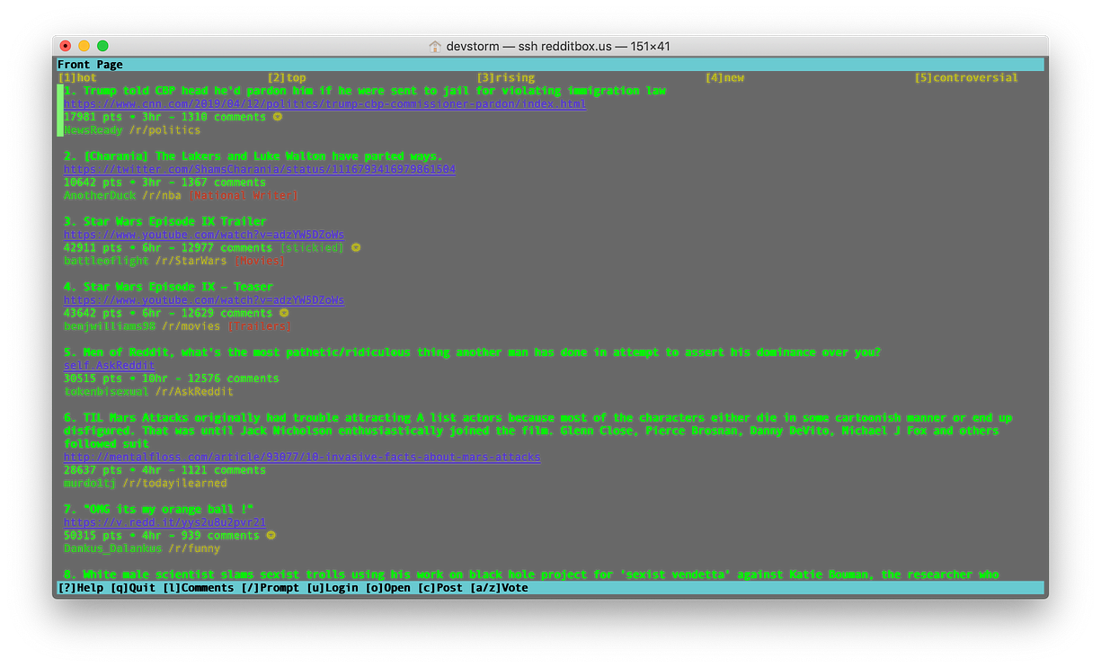Click the red [Trailers] flair
Image resolution: width=1101 pixels, height=668 pixels.
(x=260, y=326)
